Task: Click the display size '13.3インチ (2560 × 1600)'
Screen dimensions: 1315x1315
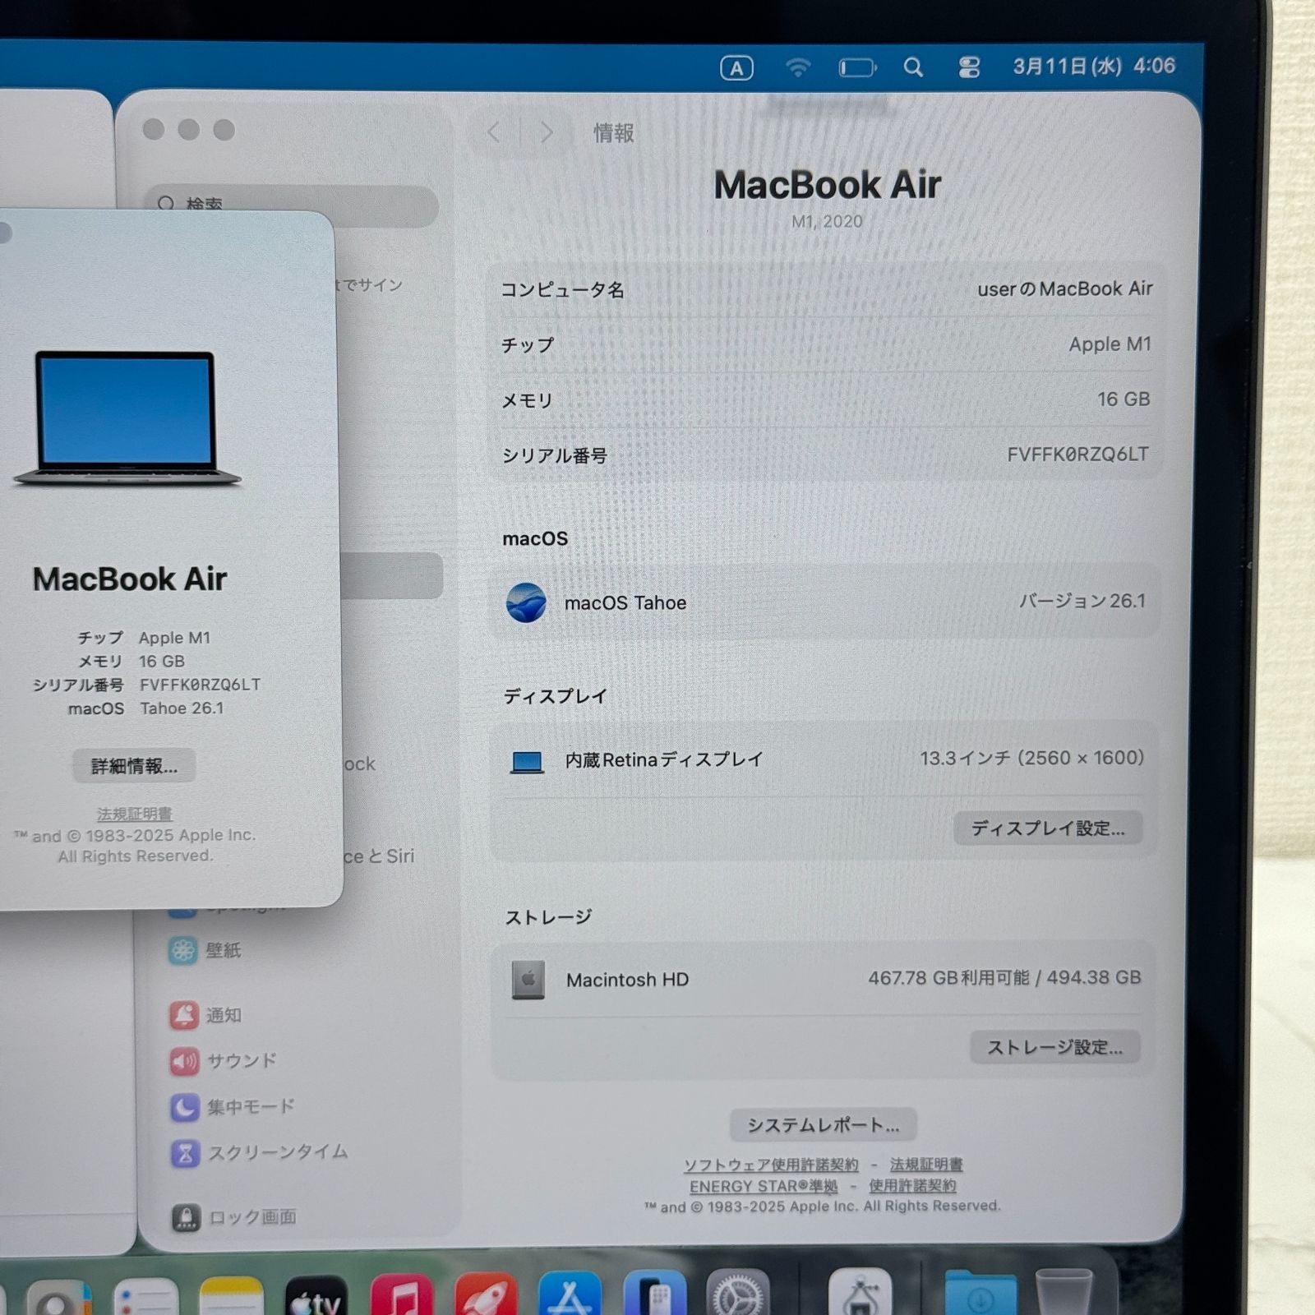Action: coord(1032,758)
